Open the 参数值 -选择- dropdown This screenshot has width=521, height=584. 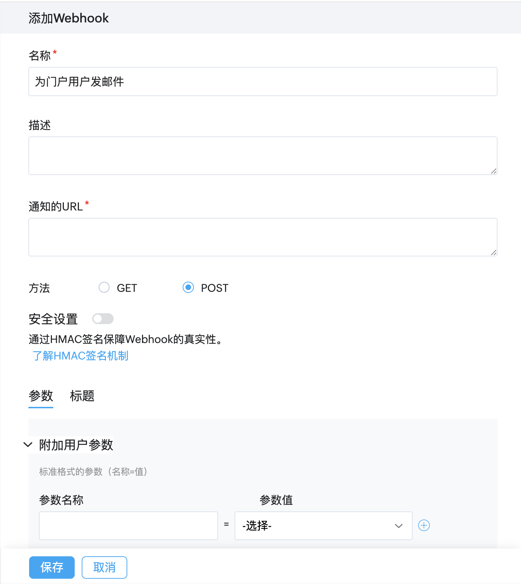[x=323, y=525]
